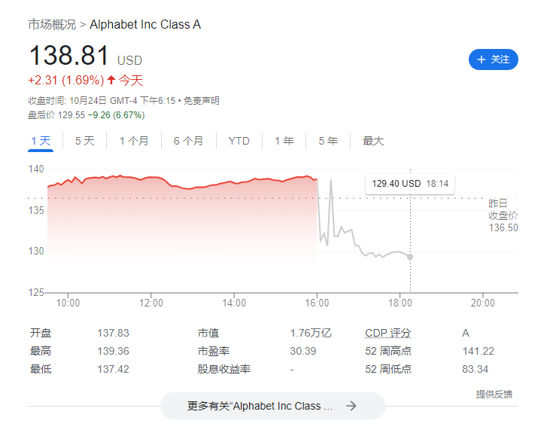Click the red up arrow next to 今天
The height and width of the screenshot is (442, 556).
pyautogui.click(x=111, y=80)
